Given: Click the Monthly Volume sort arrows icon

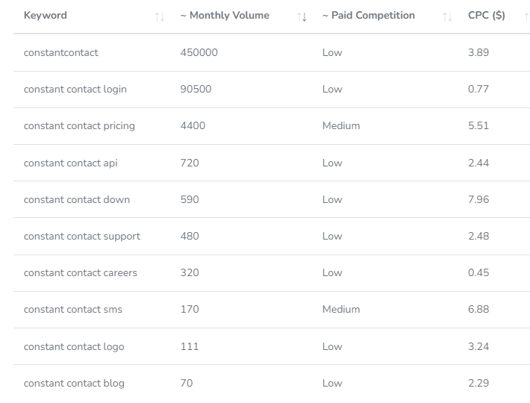Looking at the screenshot, I should coord(302,16).
